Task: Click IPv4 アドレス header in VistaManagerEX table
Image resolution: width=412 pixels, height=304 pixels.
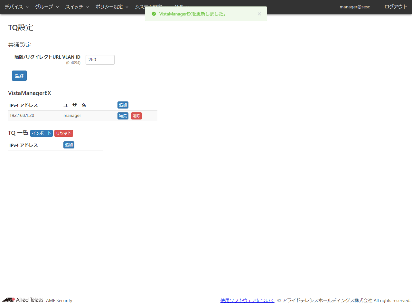Action: click(23, 105)
